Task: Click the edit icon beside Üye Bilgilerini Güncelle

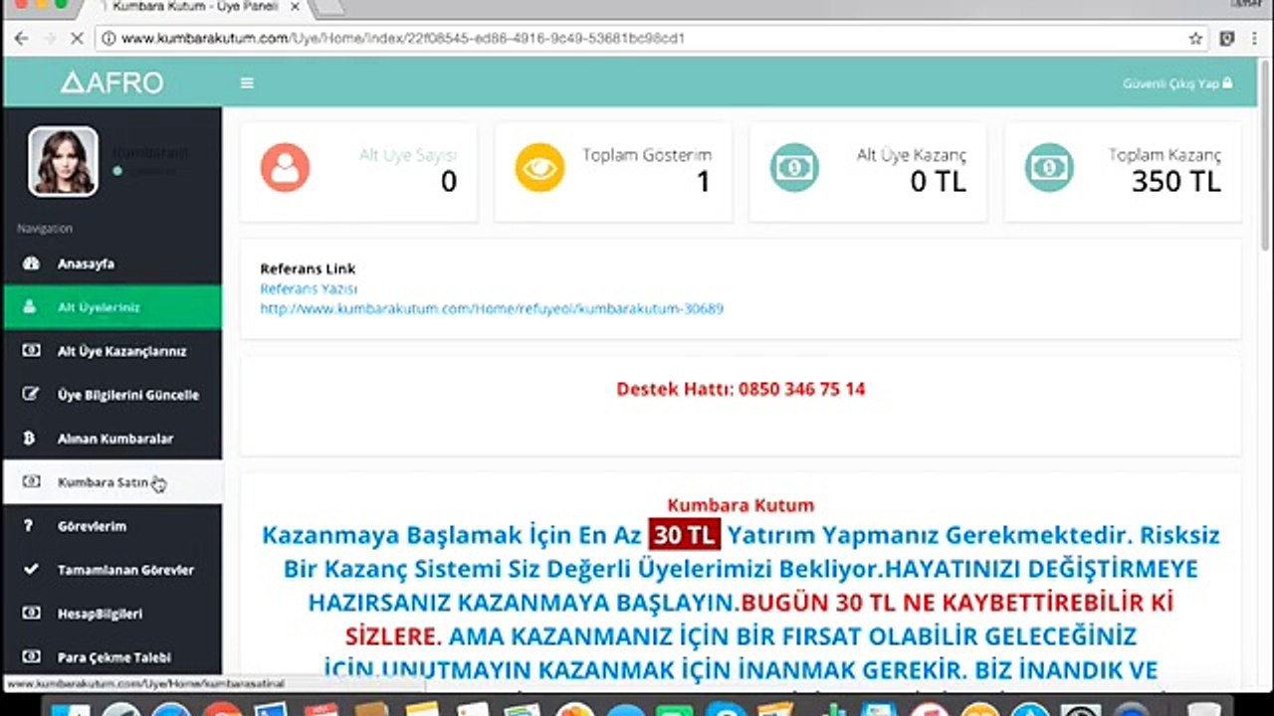Action: [x=31, y=395]
